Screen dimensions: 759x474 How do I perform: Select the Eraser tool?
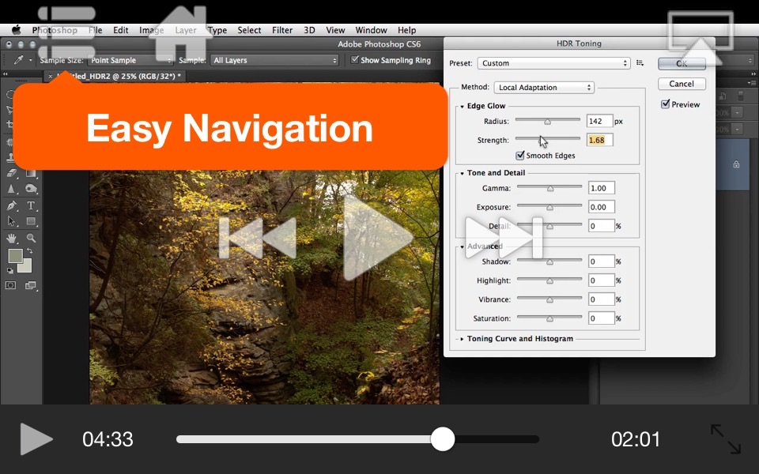coord(12,173)
